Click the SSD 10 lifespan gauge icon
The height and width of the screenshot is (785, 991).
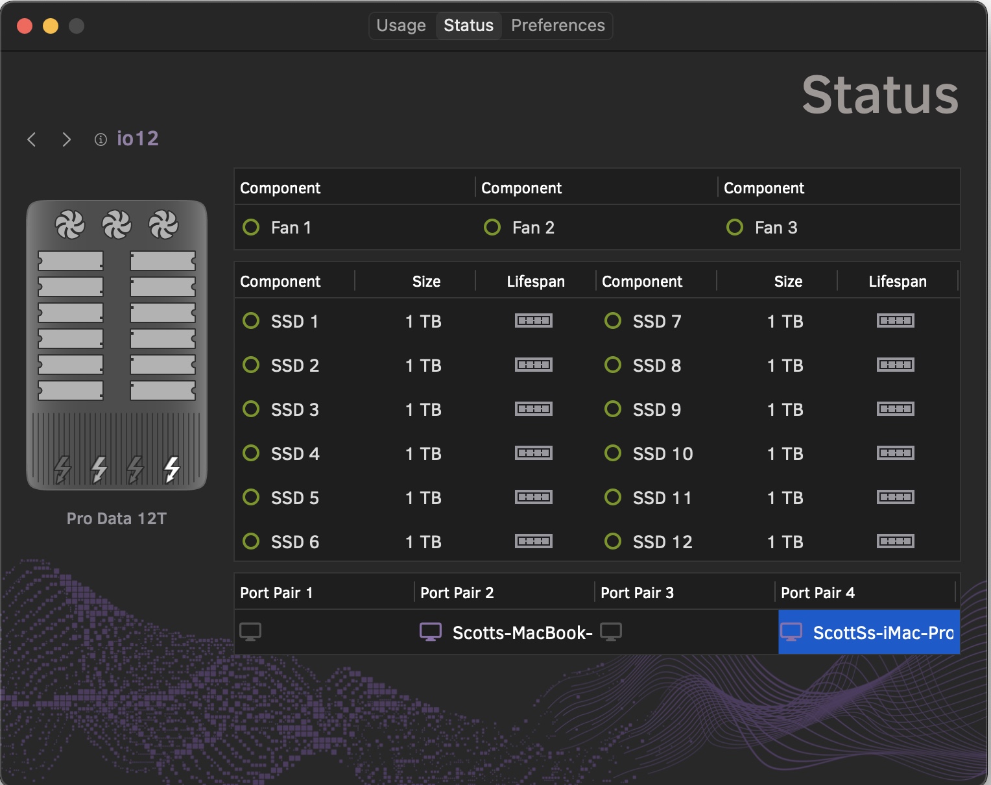[x=896, y=453]
